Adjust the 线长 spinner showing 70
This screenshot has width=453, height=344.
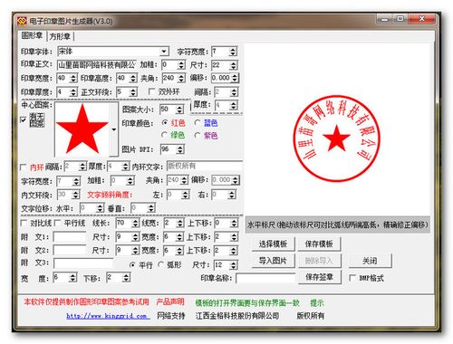coord(136,224)
